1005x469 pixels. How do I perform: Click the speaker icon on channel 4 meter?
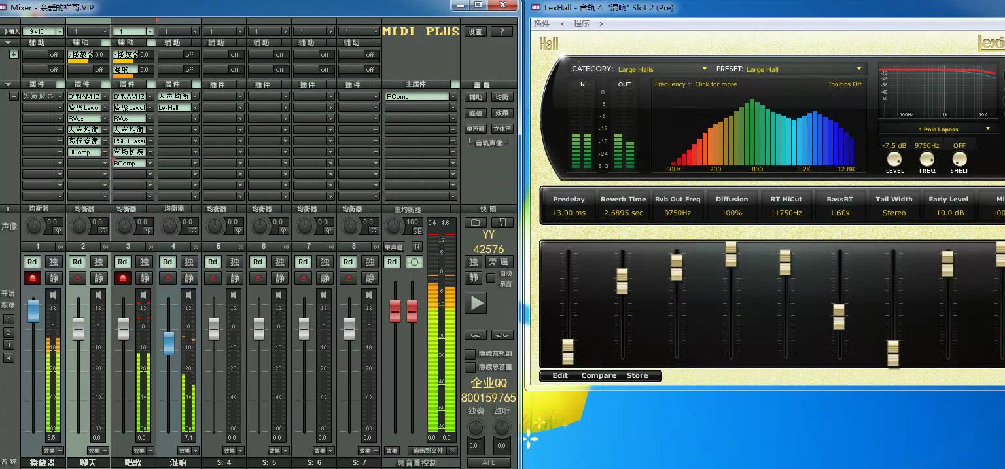189,295
